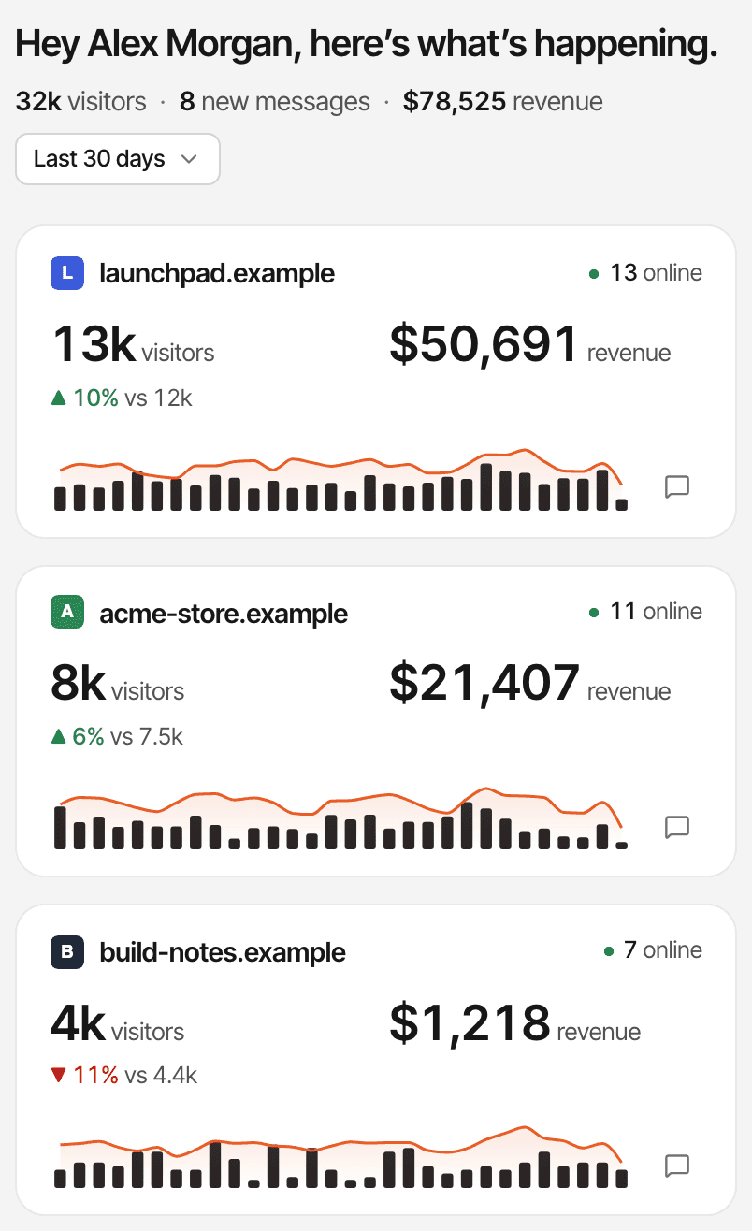Open the launchpad.example site title
The image size is (752, 1231).
(217, 273)
